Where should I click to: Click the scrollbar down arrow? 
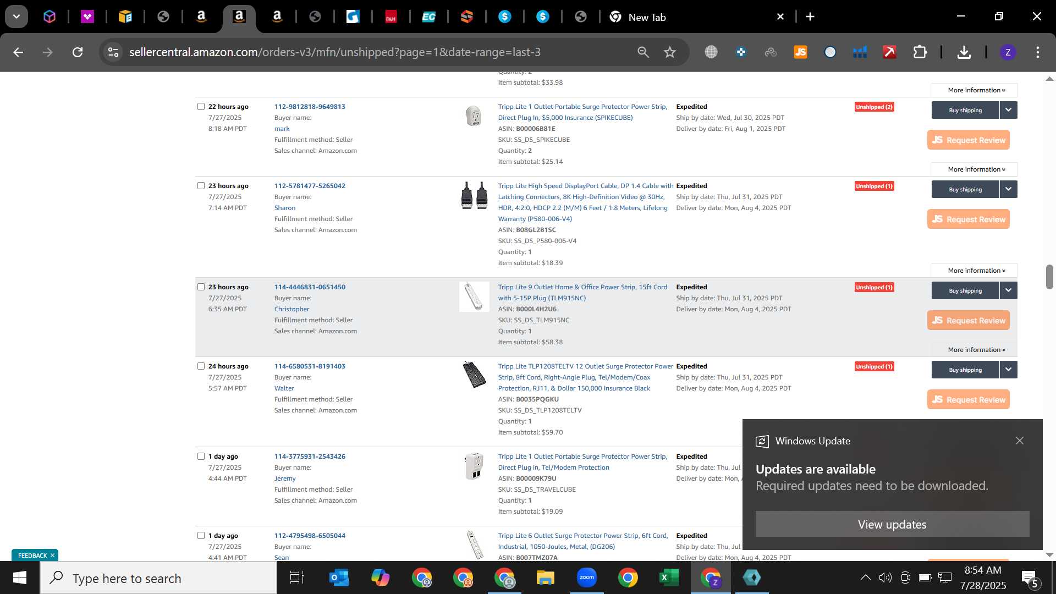tap(1049, 555)
